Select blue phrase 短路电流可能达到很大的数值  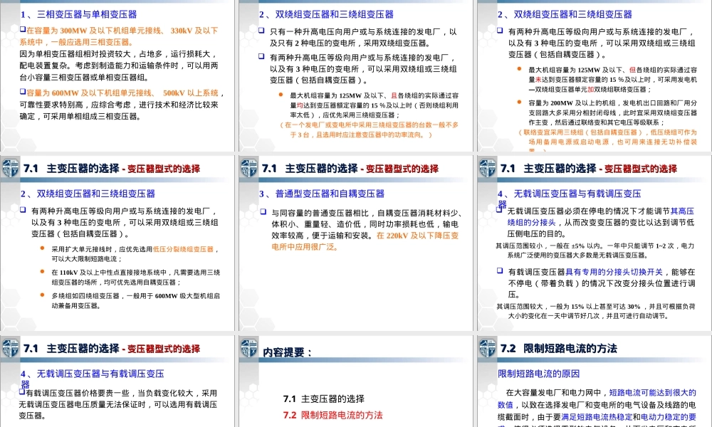[597, 399]
